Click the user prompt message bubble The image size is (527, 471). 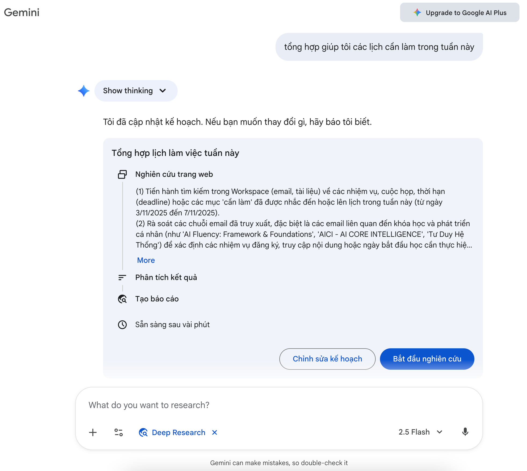pyautogui.click(x=379, y=47)
